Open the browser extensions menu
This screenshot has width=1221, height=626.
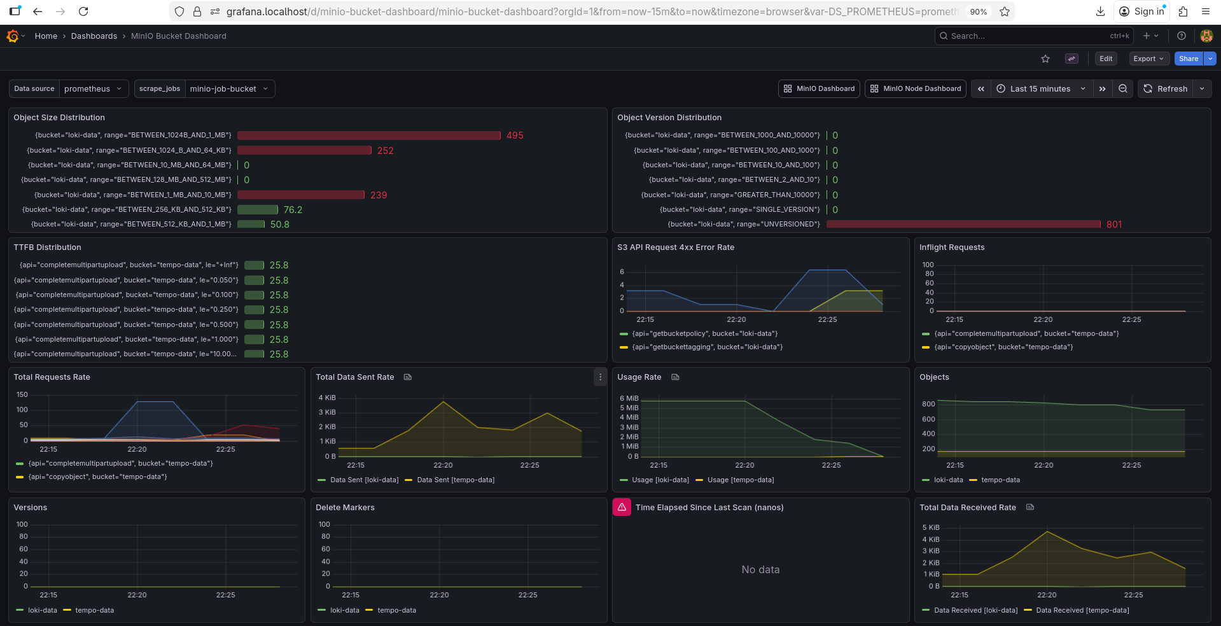click(x=1183, y=11)
